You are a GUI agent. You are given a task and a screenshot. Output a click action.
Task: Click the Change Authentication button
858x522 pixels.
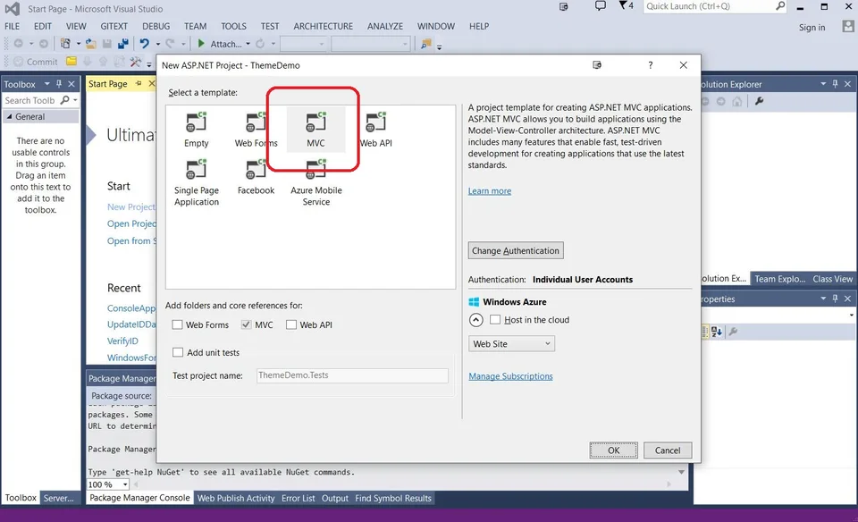(x=516, y=250)
